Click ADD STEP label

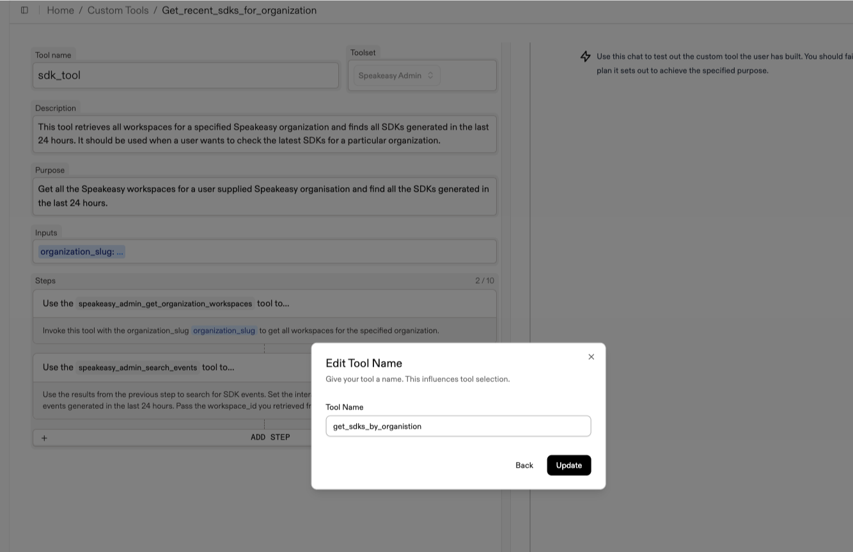(x=270, y=438)
